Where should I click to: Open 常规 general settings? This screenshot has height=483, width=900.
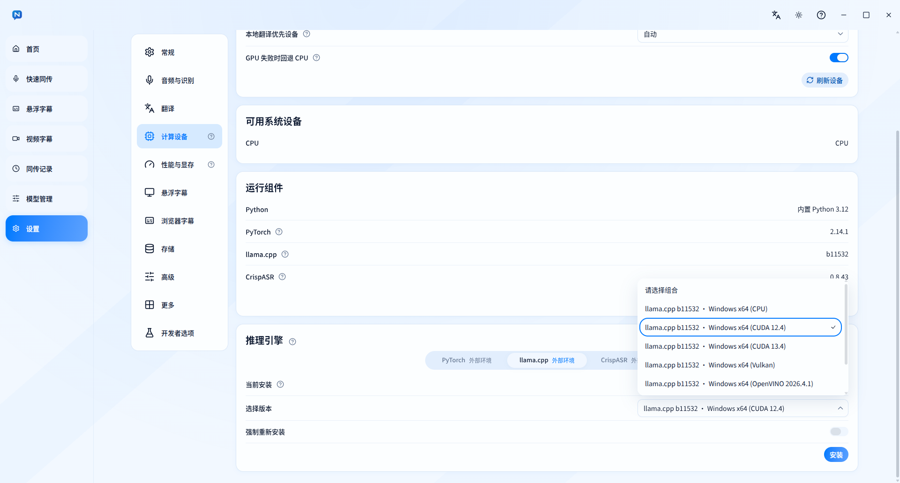click(180, 52)
